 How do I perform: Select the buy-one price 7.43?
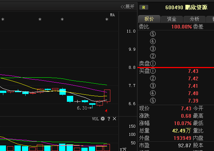pos(193,71)
